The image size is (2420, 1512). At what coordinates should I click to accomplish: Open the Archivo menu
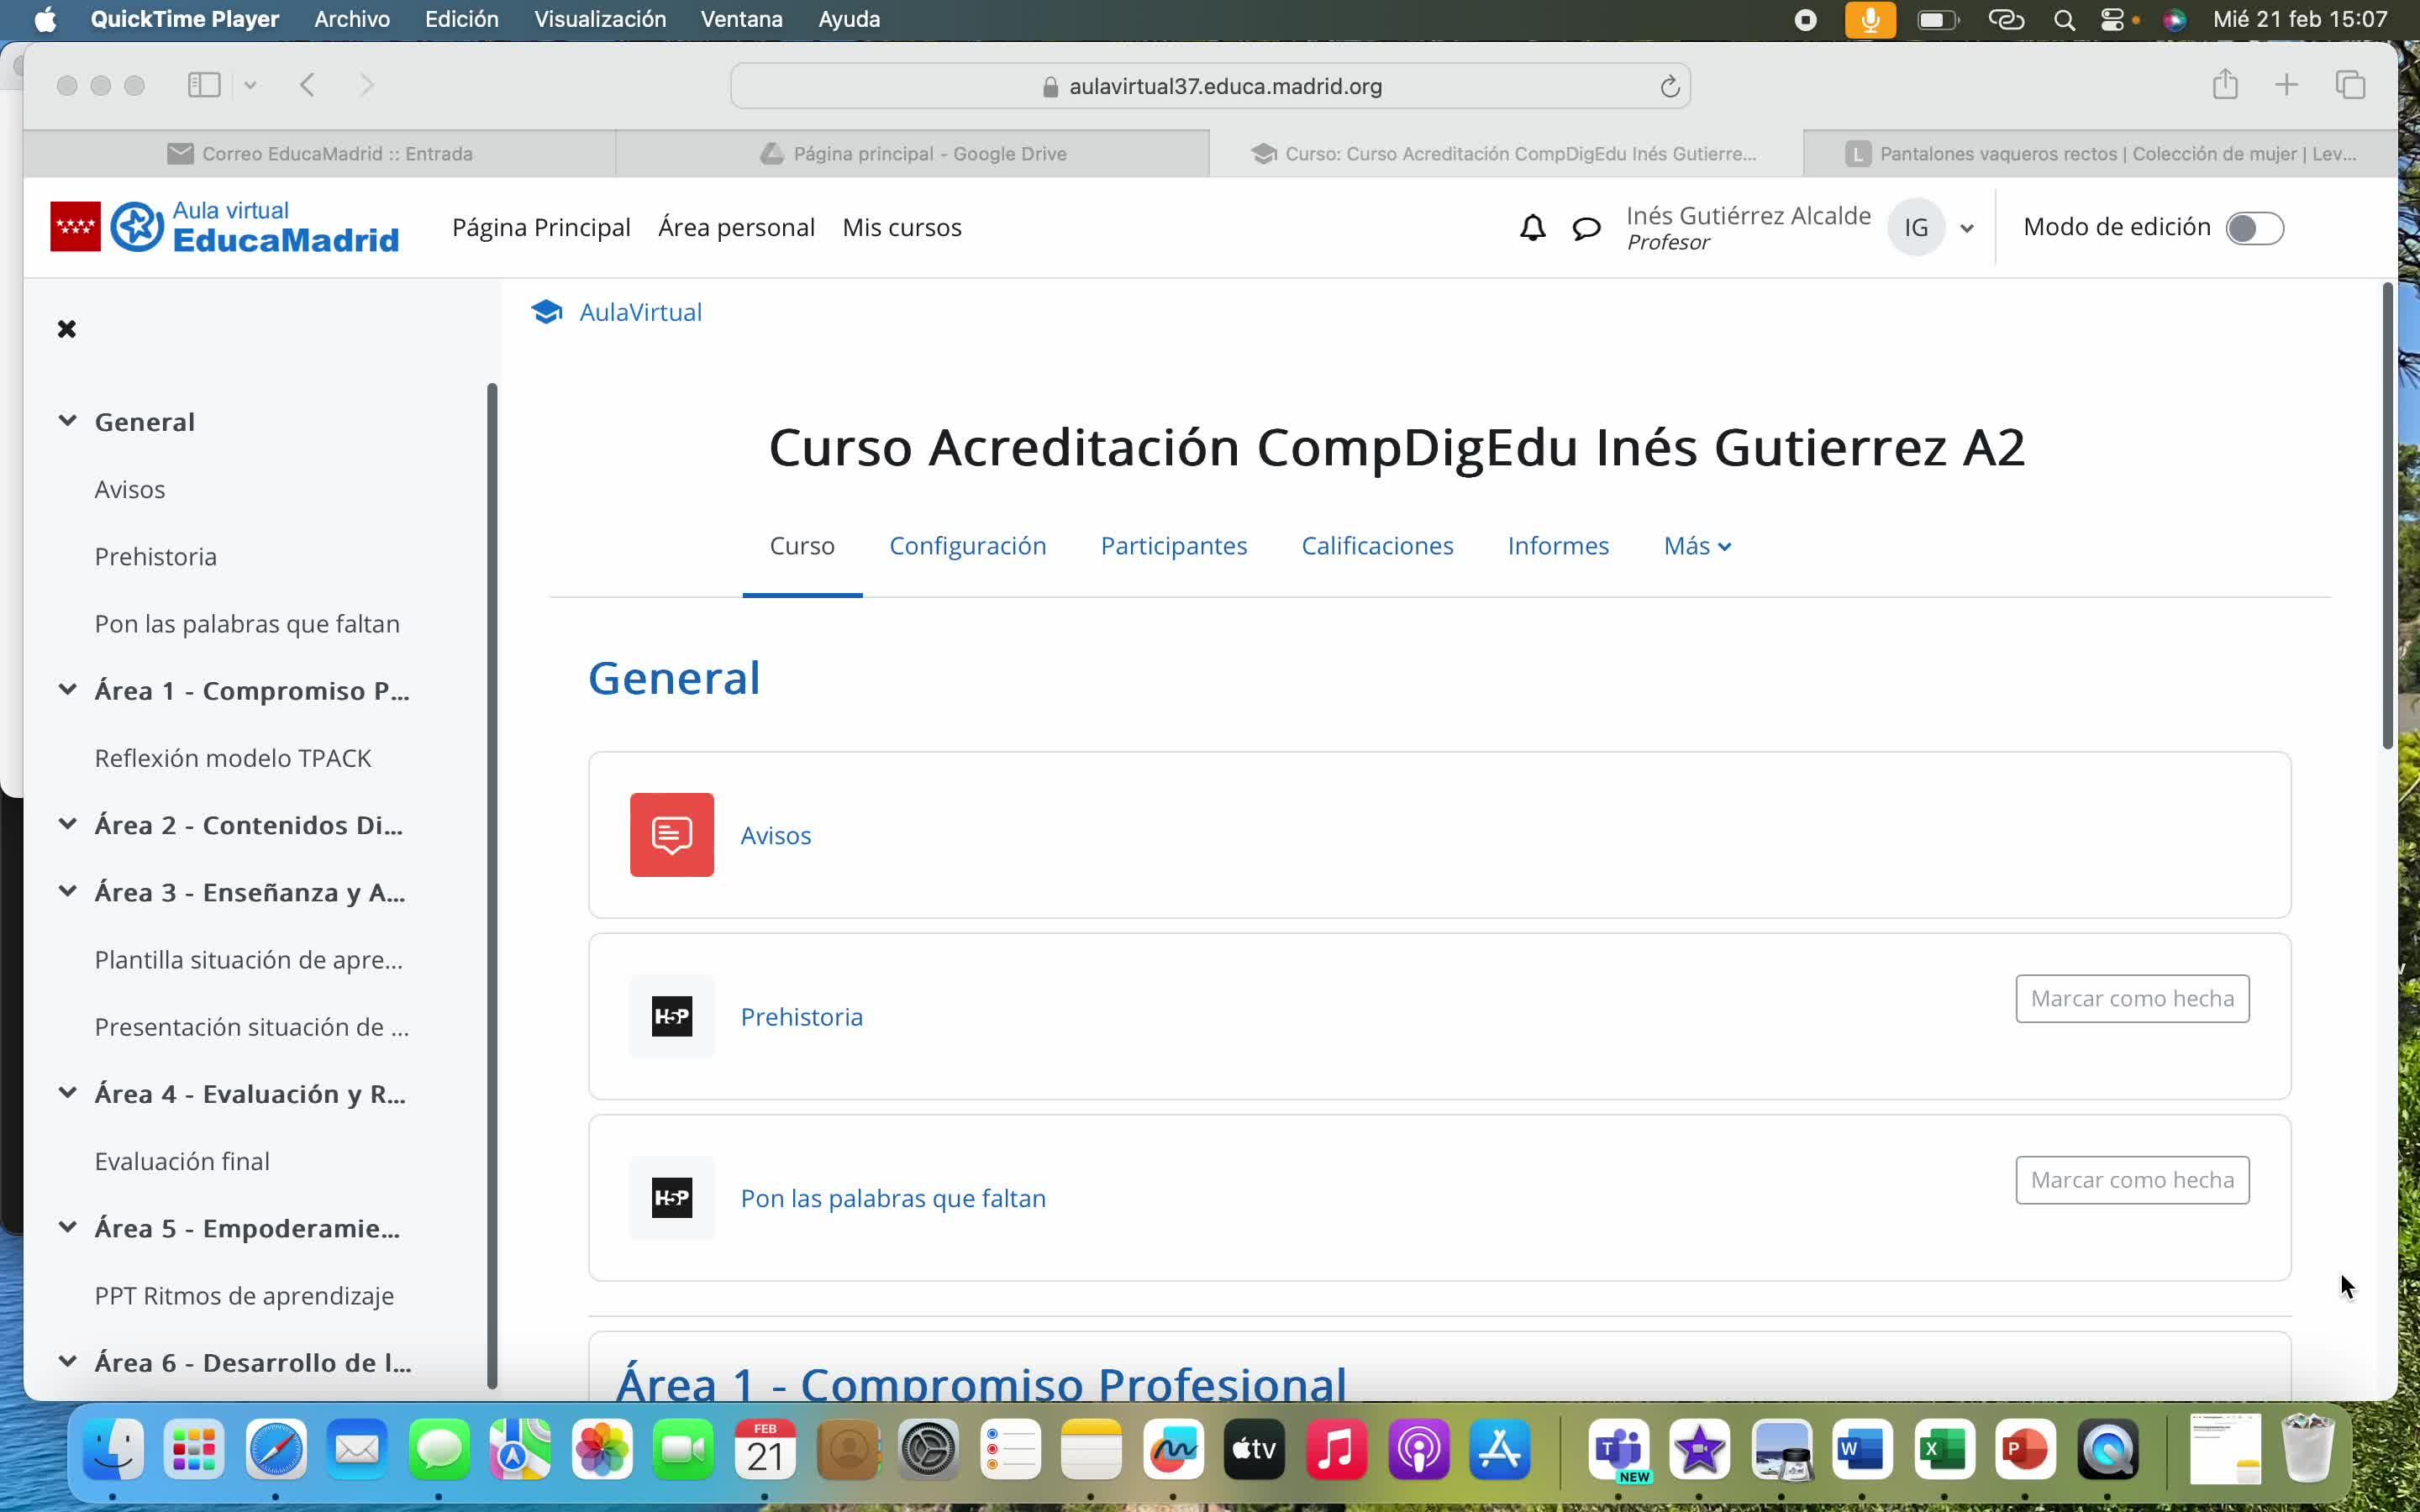[x=352, y=19]
